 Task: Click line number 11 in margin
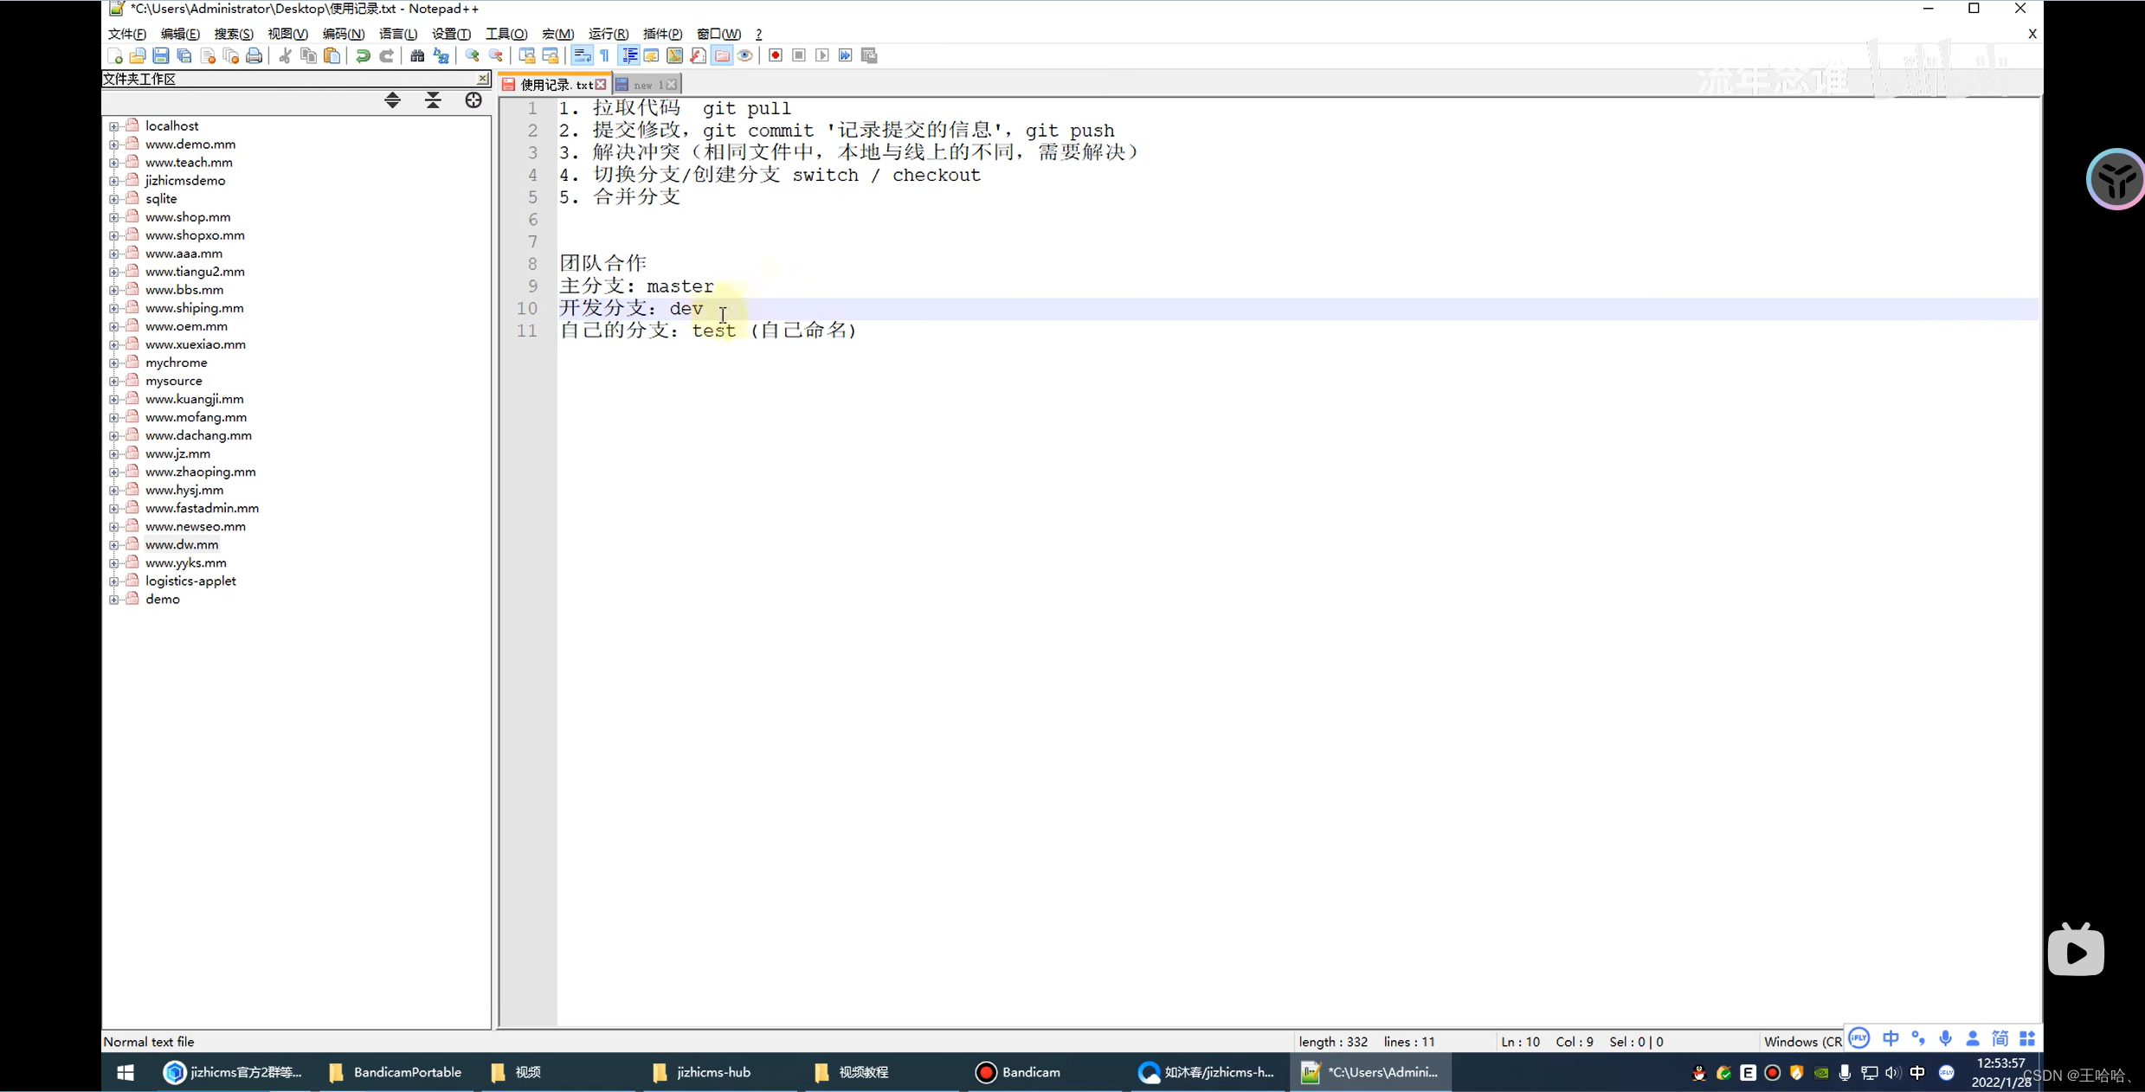(527, 331)
